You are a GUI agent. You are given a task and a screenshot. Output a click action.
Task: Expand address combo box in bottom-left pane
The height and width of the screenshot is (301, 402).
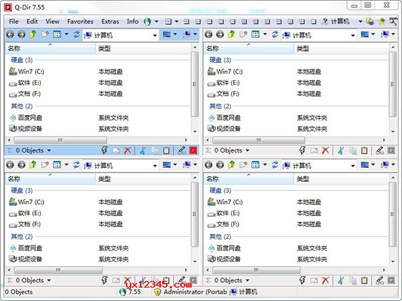tap(155, 166)
